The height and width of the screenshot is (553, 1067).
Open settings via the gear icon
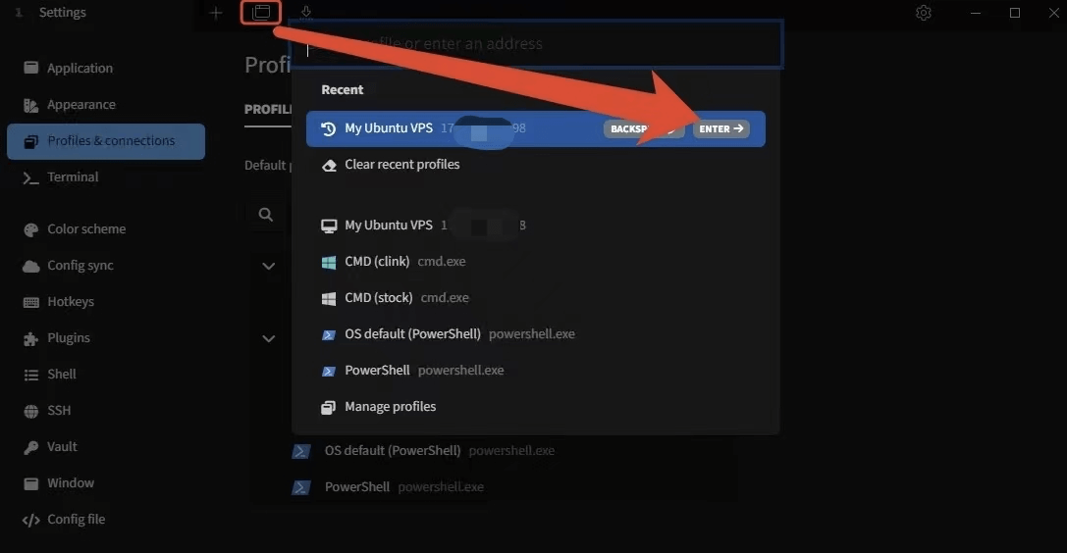coord(924,13)
